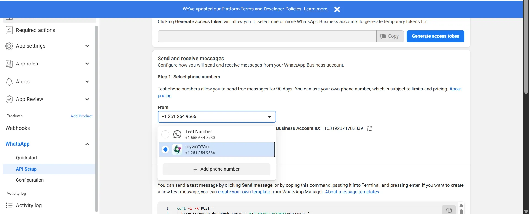Expand the Alerts section

tap(87, 82)
